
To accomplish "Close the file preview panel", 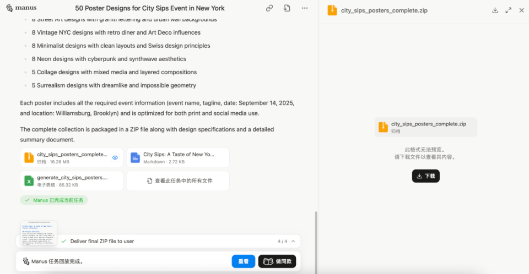I will click(x=522, y=10).
